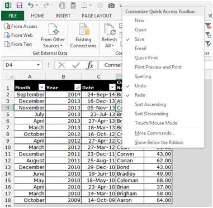213x208 pixels.
Task: Open Insert Function fx button
Action: (90, 65)
